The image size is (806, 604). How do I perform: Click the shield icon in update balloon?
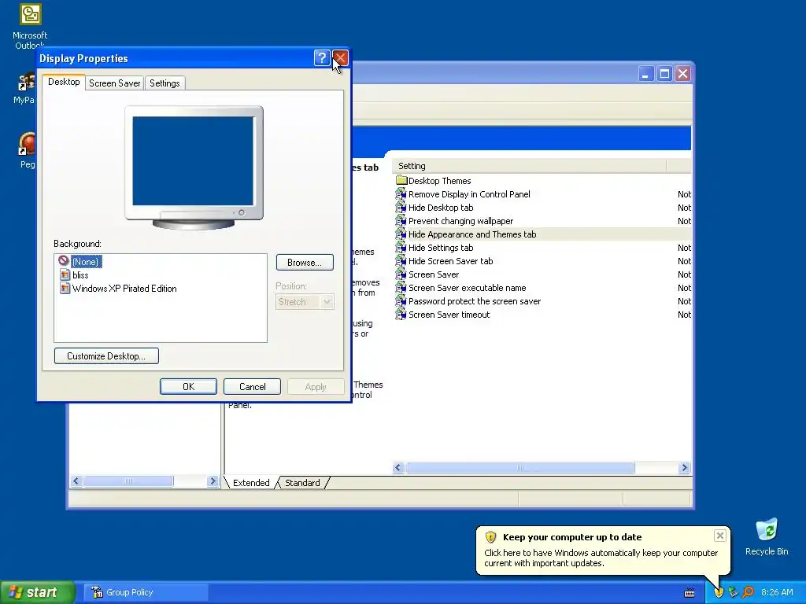490,537
